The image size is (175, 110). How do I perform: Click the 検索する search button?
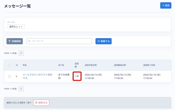[104, 41]
